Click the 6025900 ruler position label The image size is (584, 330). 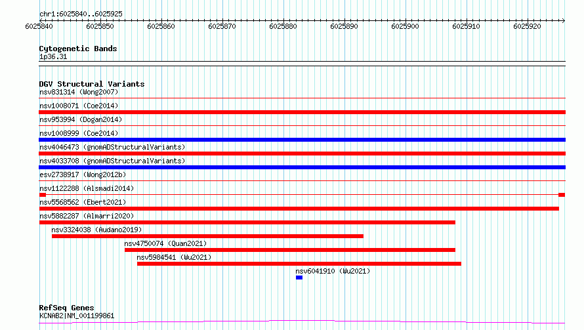pyautogui.click(x=405, y=26)
